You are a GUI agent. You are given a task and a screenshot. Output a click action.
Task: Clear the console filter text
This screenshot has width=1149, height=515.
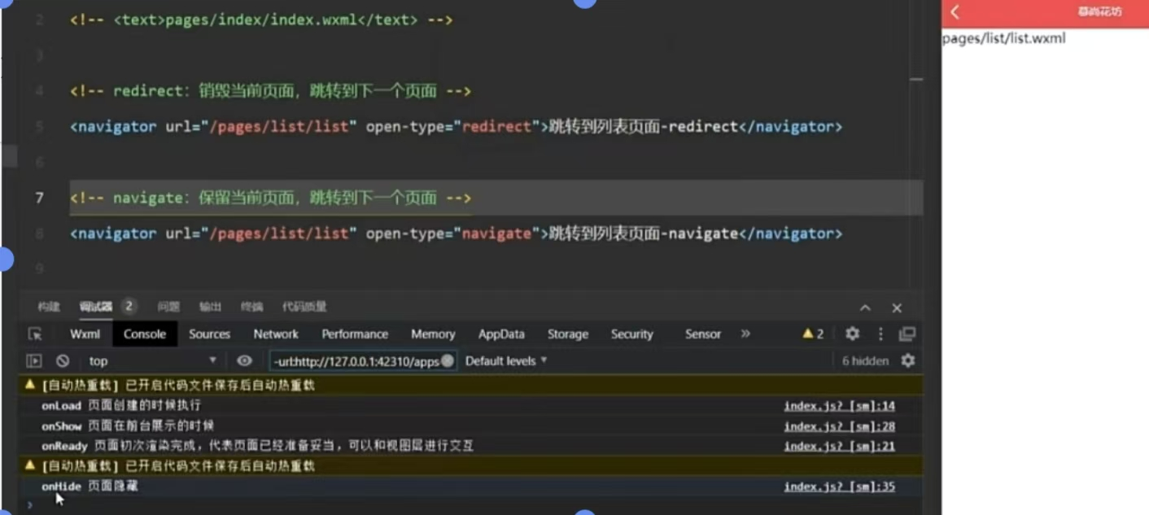click(x=448, y=361)
